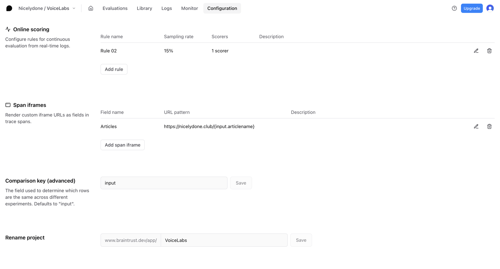Open the Library tab
500x269 pixels.
[145, 8]
